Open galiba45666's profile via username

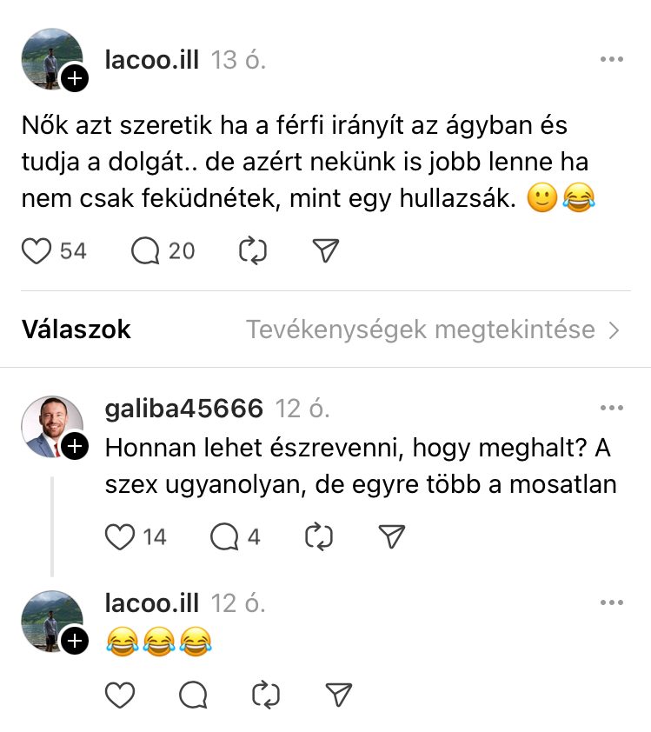[x=183, y=409]
